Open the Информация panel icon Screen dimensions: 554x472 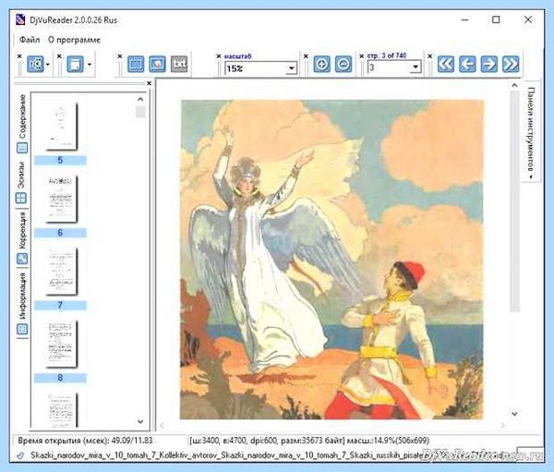point(22,329)
